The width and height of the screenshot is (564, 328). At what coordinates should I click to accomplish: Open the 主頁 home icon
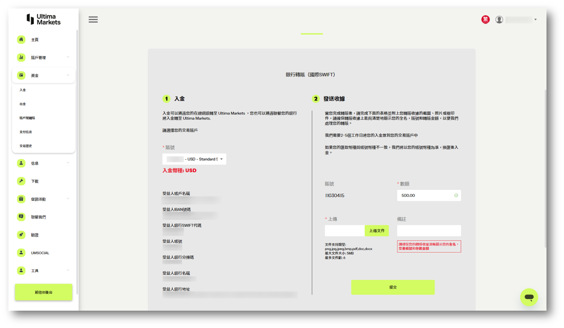tap(21, 39)
